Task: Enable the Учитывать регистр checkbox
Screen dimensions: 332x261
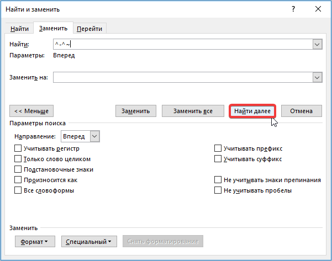Action: click(x=18, y=148)
